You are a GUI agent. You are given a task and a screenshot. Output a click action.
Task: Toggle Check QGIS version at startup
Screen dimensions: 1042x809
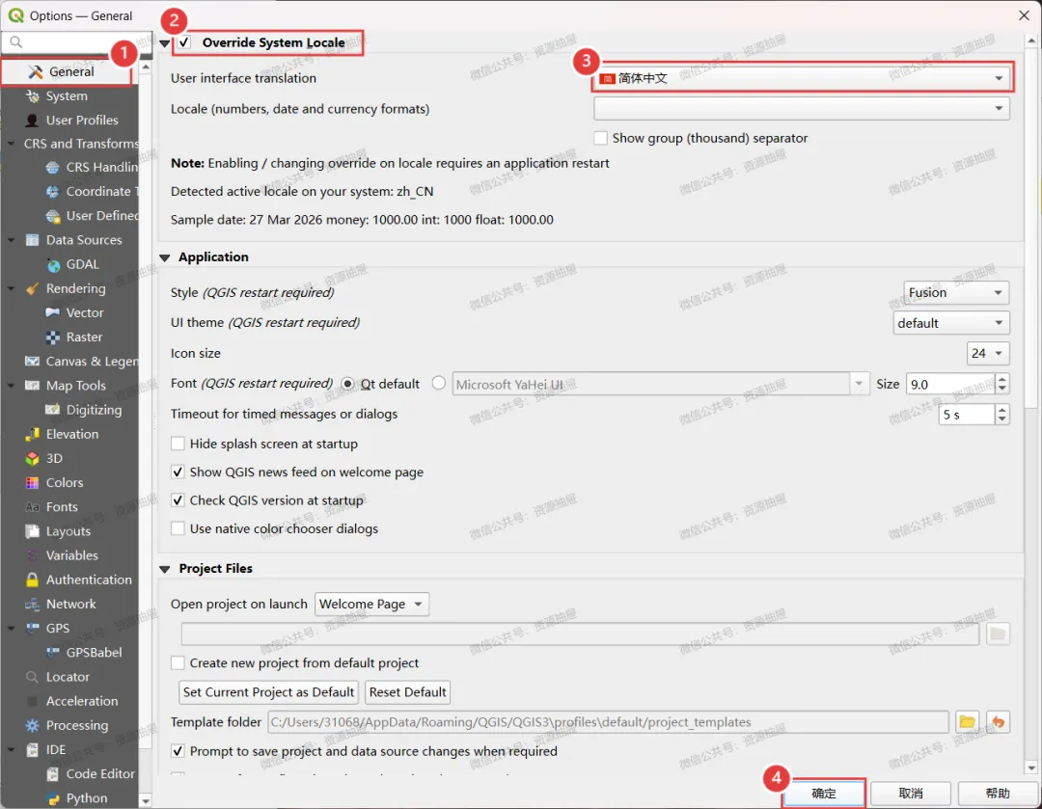point(178,500)
